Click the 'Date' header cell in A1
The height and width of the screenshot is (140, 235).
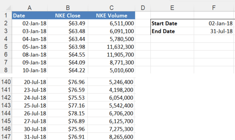(30, 15)
